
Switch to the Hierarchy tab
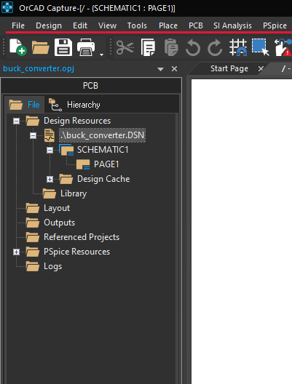(74, 105)
